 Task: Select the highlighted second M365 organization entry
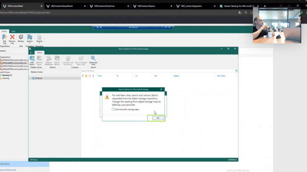click(x=14, y=63)
